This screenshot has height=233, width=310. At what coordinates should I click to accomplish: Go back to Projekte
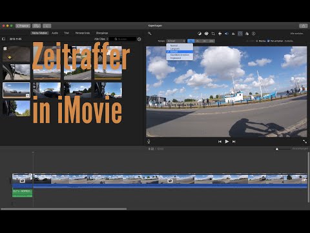coord(23,26)
